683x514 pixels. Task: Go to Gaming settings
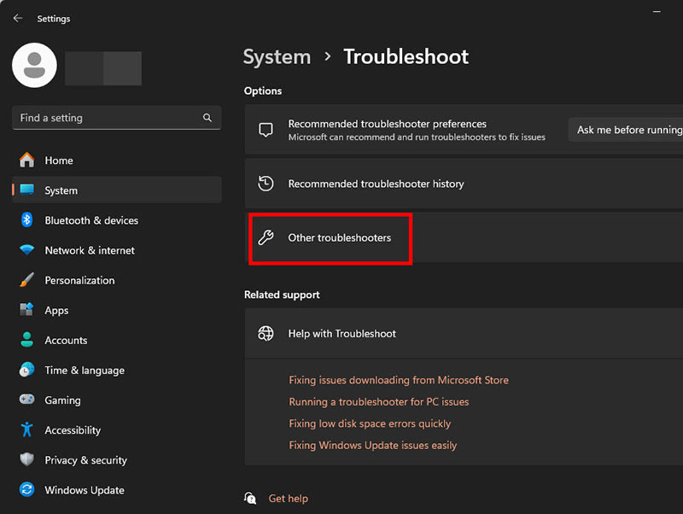click(117, 400)
